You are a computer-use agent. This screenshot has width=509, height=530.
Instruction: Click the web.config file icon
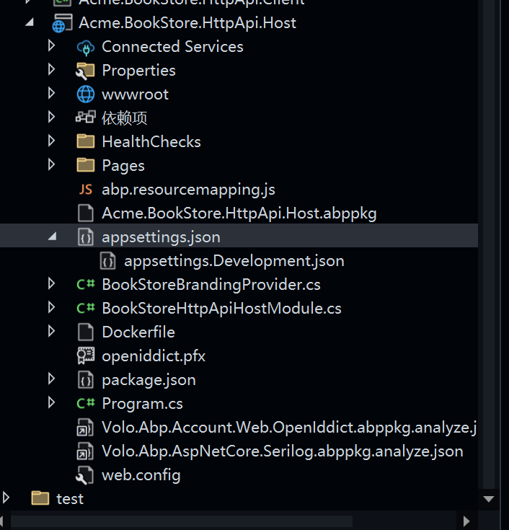tap(86, 475)
